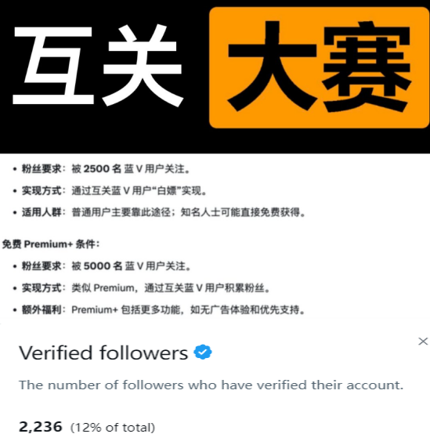Click the bold 2500 number
This screenshot has width=430, height=441.
[x=96, y=168]
